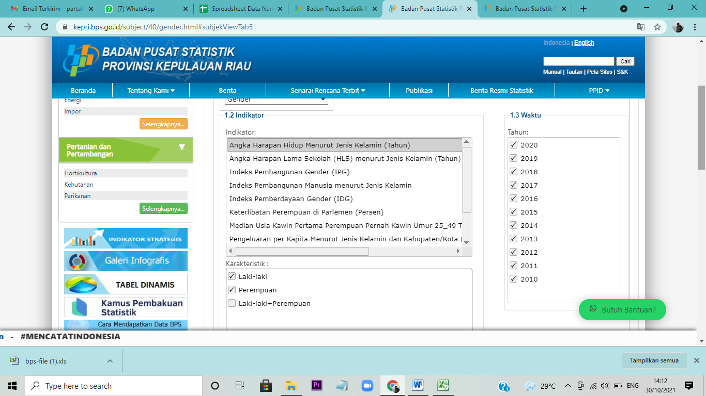Screen dimensions: 706x396
Task: Click the Butuh Bantuan help button
Action: pos(622,310)
